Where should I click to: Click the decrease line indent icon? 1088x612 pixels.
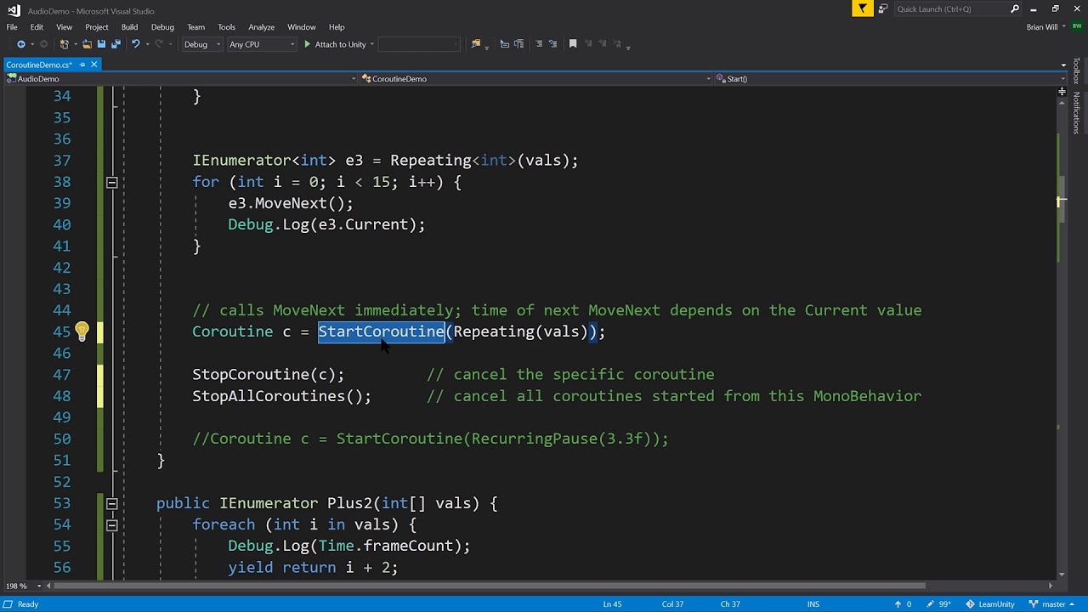coord(504,44)
